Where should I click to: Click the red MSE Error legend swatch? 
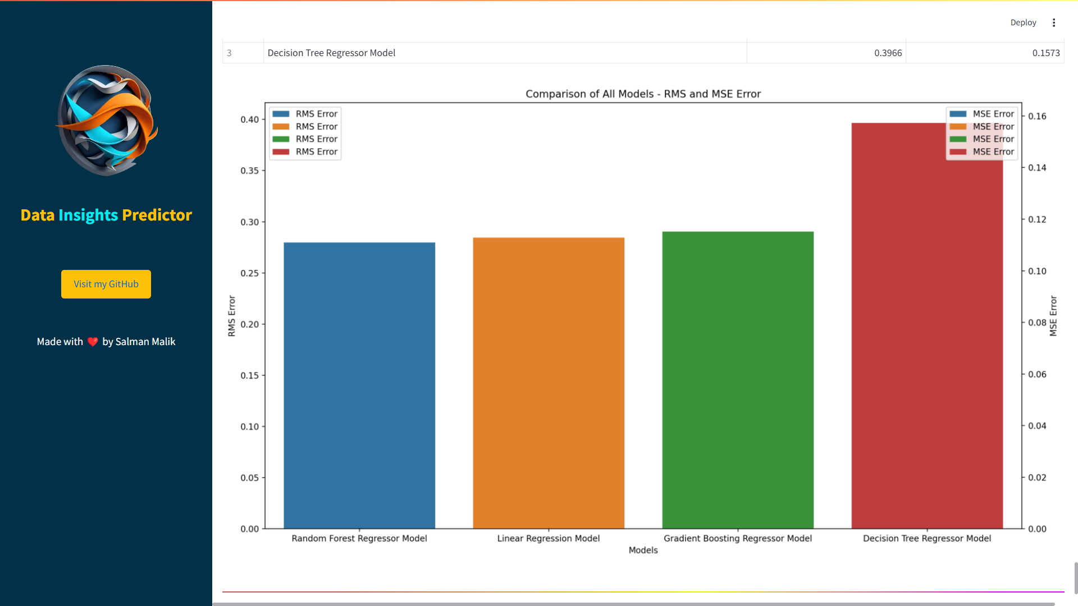[x=958, y=152]
